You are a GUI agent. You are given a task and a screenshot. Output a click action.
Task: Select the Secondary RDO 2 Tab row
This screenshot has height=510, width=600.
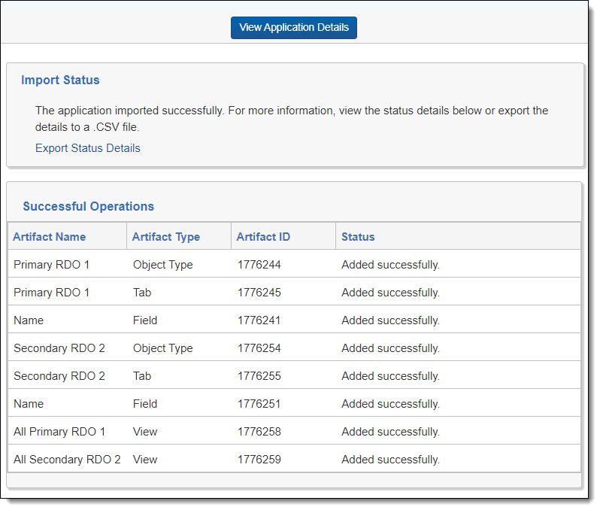click(294, 375)
